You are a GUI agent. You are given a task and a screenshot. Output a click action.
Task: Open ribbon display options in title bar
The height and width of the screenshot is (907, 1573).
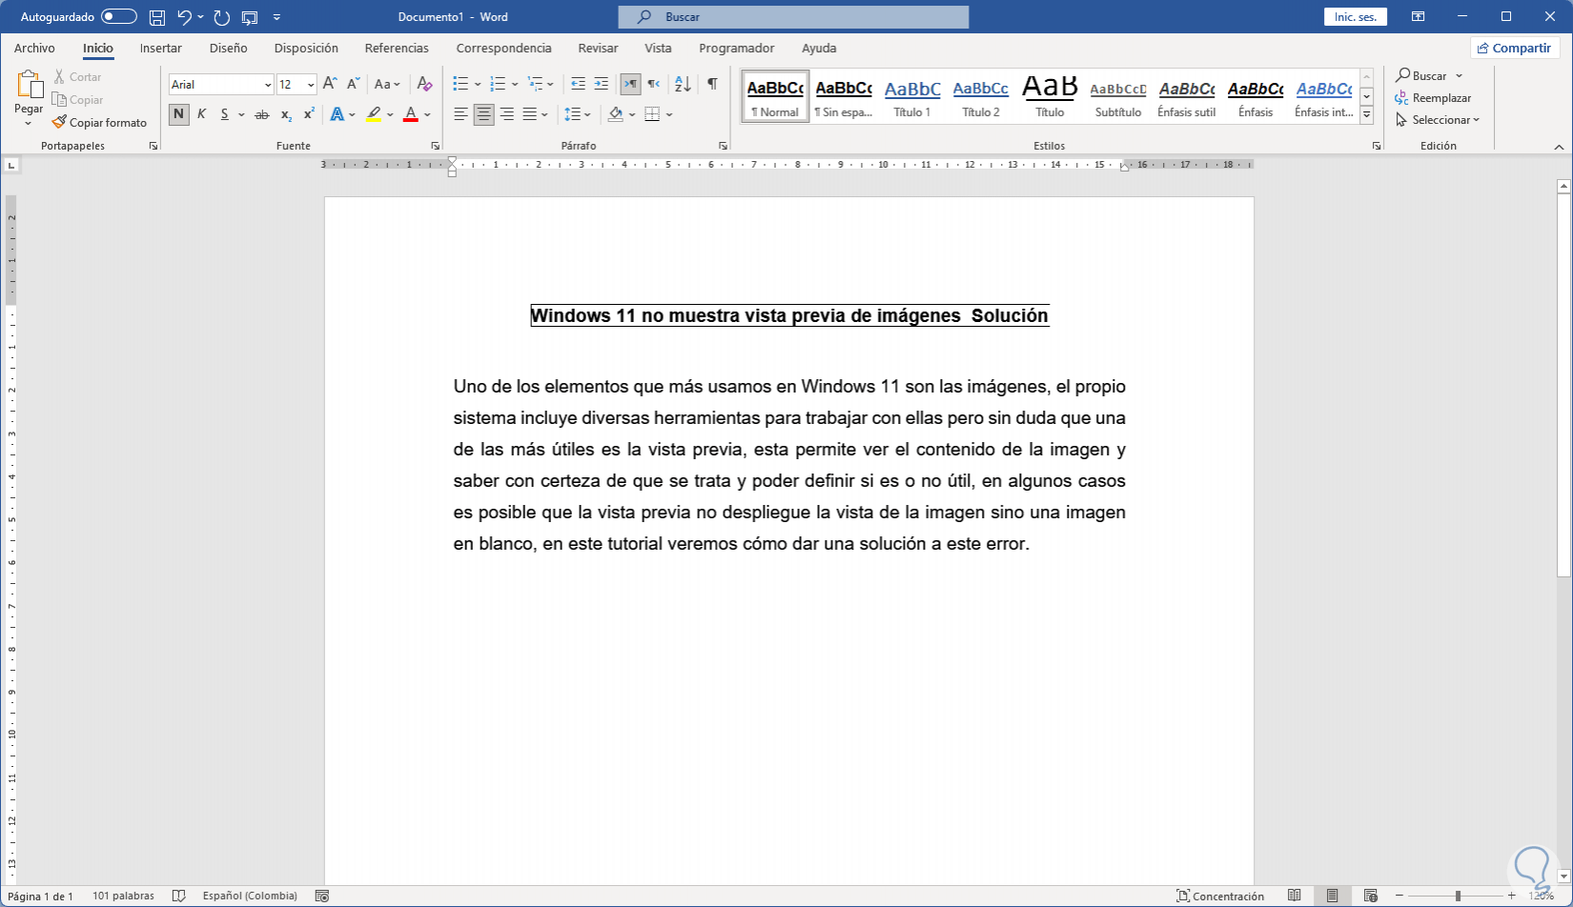1419,17
